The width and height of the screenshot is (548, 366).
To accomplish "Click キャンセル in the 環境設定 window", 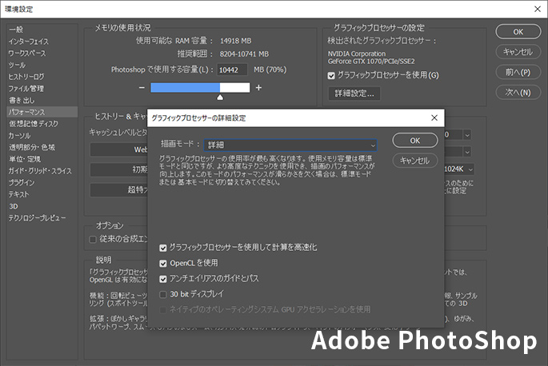I will [x=518, y=52].
